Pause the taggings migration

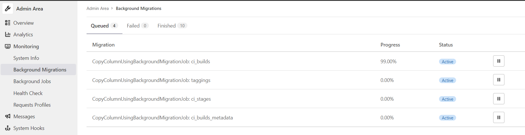coord(499,80)
